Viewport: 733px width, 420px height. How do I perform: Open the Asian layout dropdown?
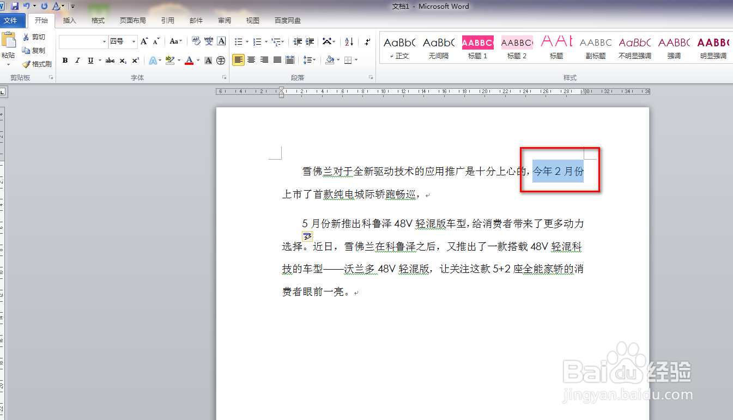(x=329, y=41)
